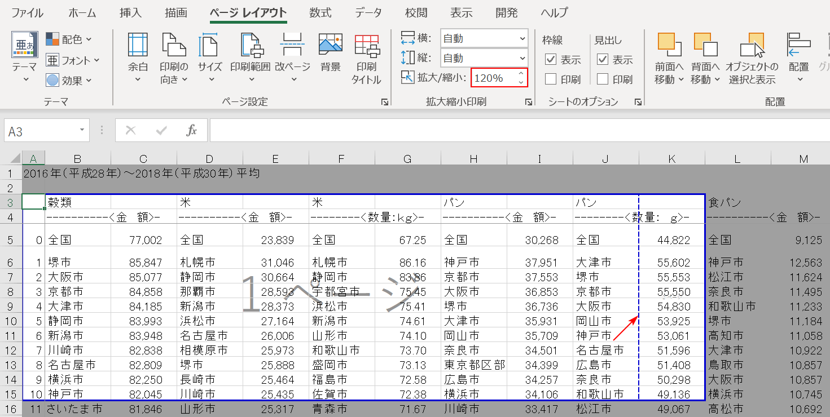Switch to the 数式 tab

(x=320, y=12)
